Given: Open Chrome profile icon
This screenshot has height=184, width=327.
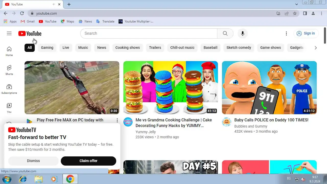Looking at the screenshot, I should (313, 13).
